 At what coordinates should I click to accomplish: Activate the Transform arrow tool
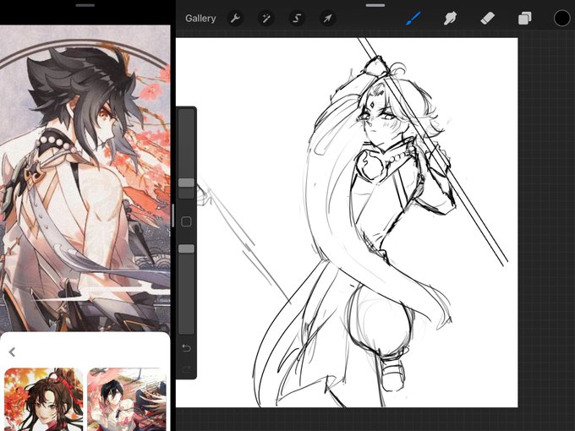(x=327, y=19)
